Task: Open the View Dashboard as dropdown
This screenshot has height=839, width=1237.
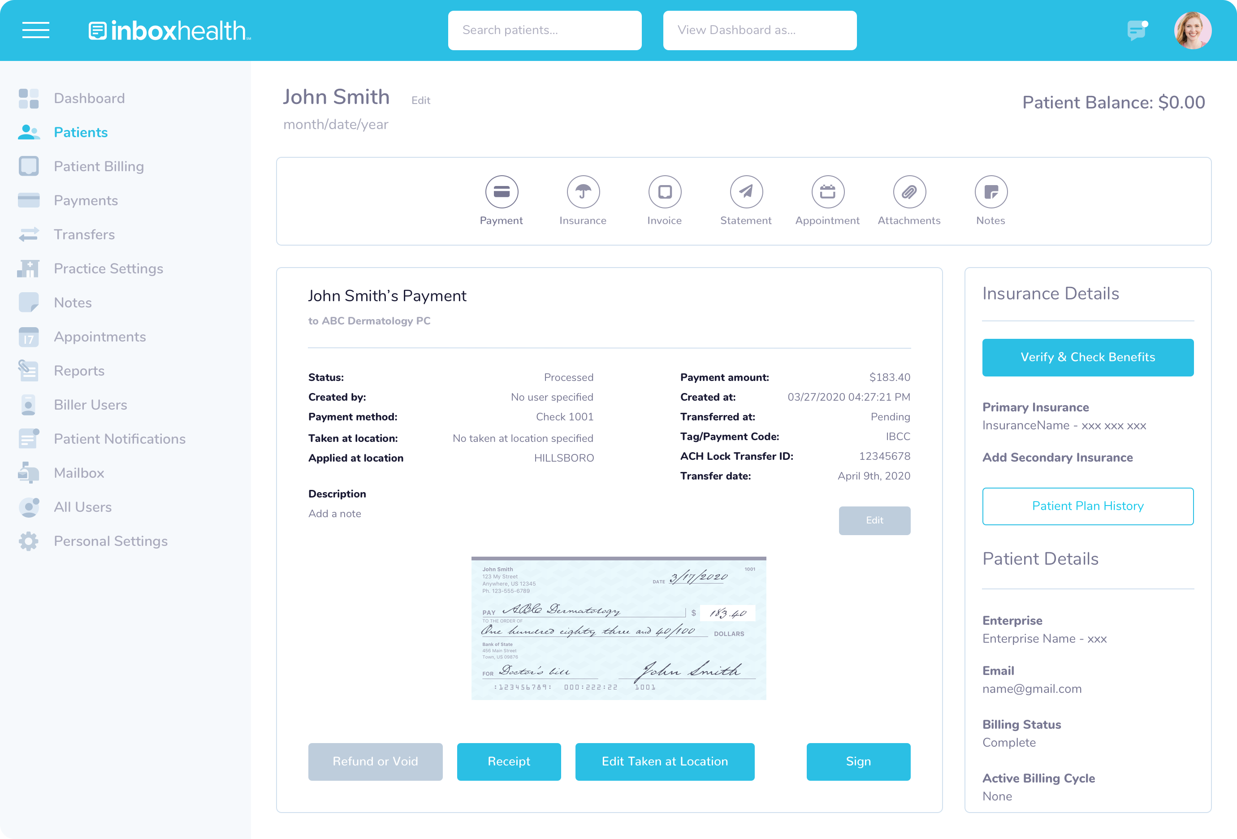Action: coord(759,30)
